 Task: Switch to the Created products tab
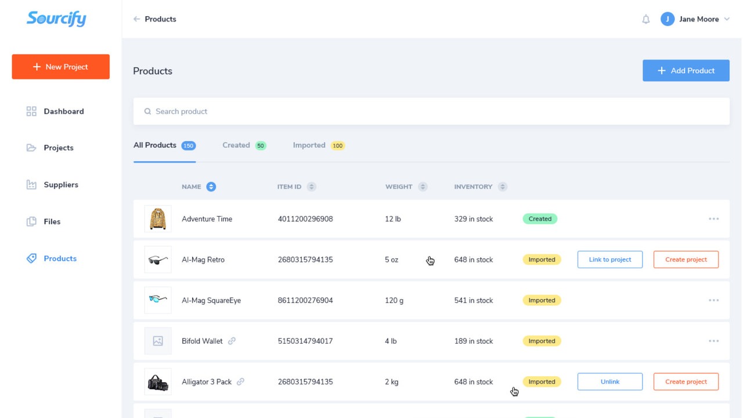(236, 145)
